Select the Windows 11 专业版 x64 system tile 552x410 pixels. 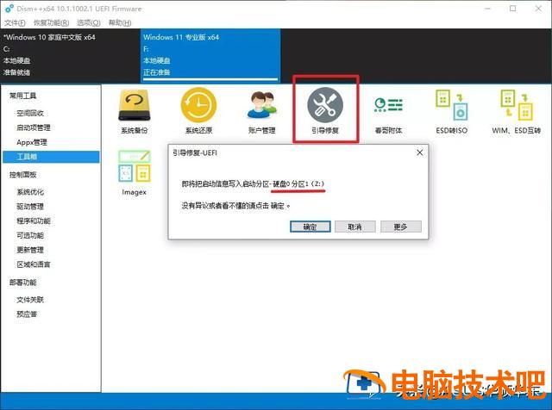(210, 55)
